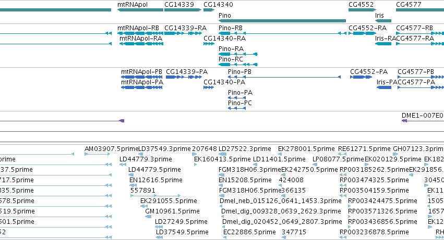
Task: Open the LD27522.3prime EST label
Action: [245, 149]
